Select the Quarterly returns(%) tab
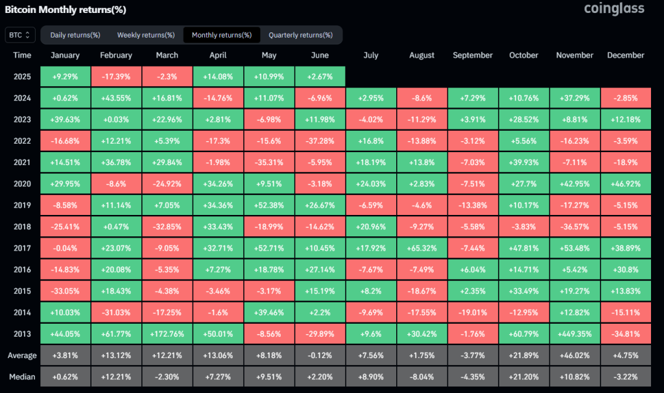 pos(300,35)
